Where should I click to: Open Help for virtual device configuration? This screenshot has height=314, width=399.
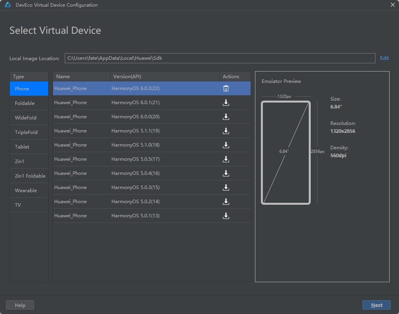coord(20,305)
